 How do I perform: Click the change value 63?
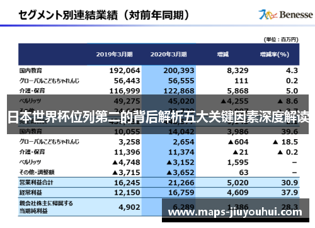[x=244, y=173]
